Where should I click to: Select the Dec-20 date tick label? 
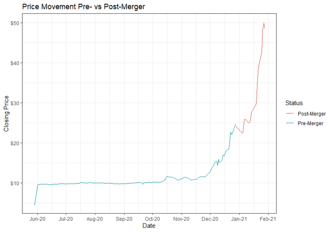210,219
